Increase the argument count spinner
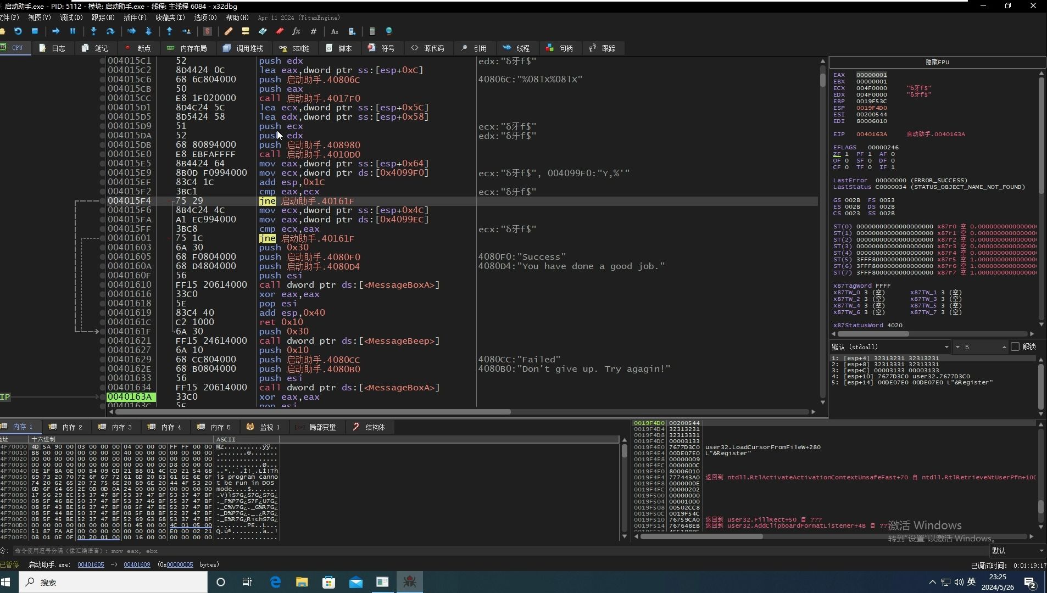The image size is (1047, 593). (x=1004, y=347)
